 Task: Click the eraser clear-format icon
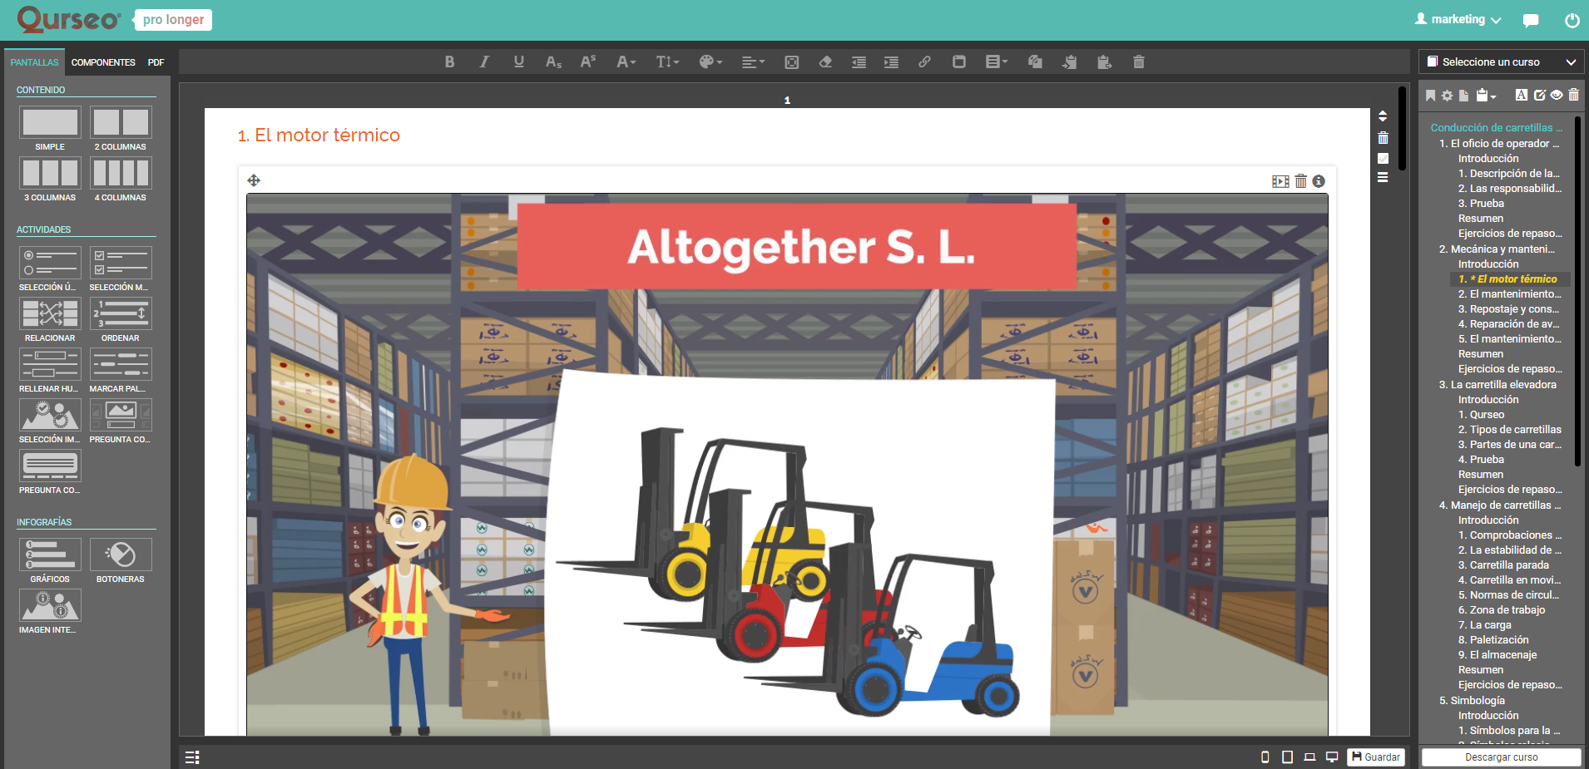pos(825,62)
